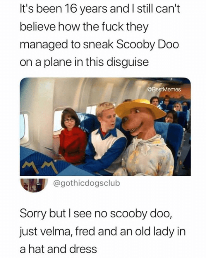Screen dimensions: 206x258
Task: Click Scooby Doo's yellow straw hat
Action: pyautogui.click(x=141, y=108)
